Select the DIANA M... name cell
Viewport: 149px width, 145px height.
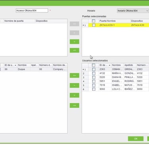[117, 77]
